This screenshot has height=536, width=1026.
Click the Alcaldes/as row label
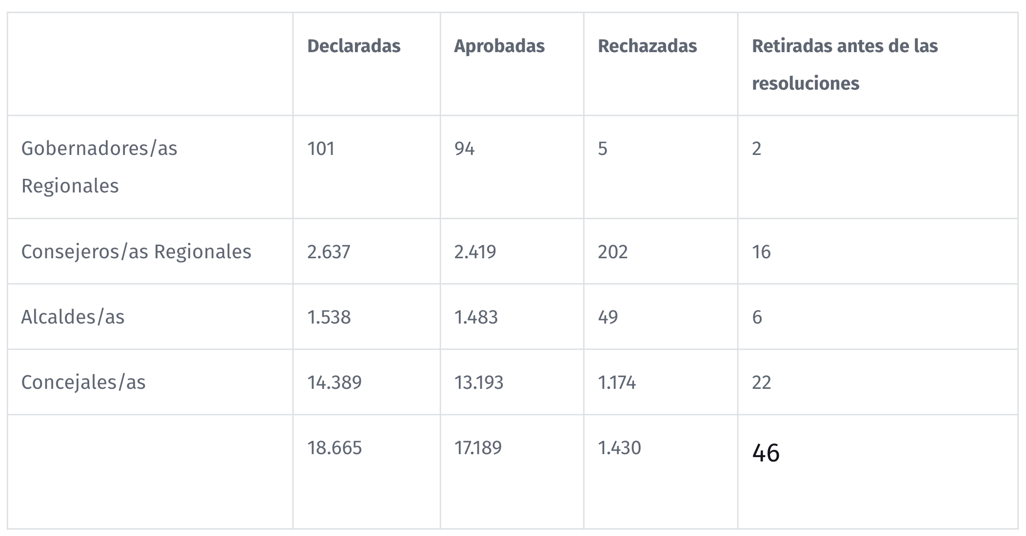pos(73,317)
